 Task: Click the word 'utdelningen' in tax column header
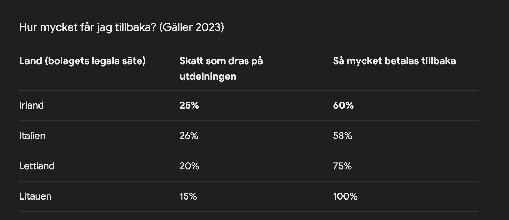[208, 76]
